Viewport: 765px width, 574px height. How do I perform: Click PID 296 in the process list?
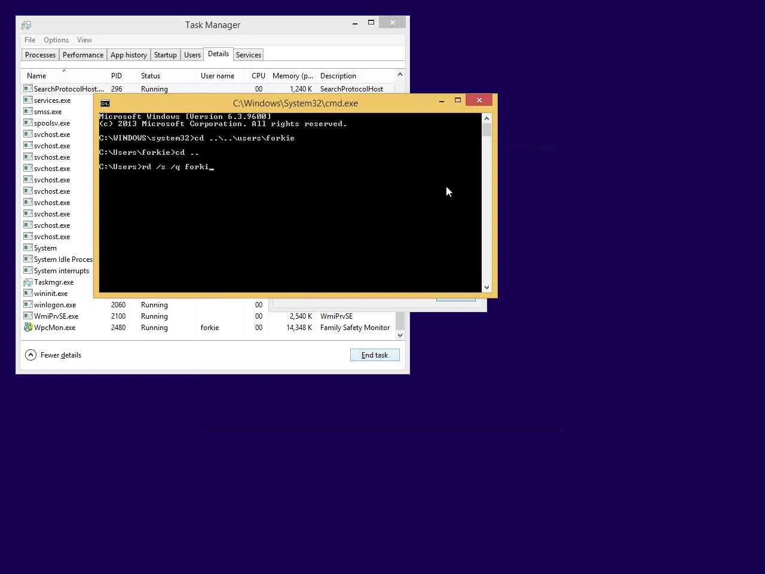[x=117, y=89]
